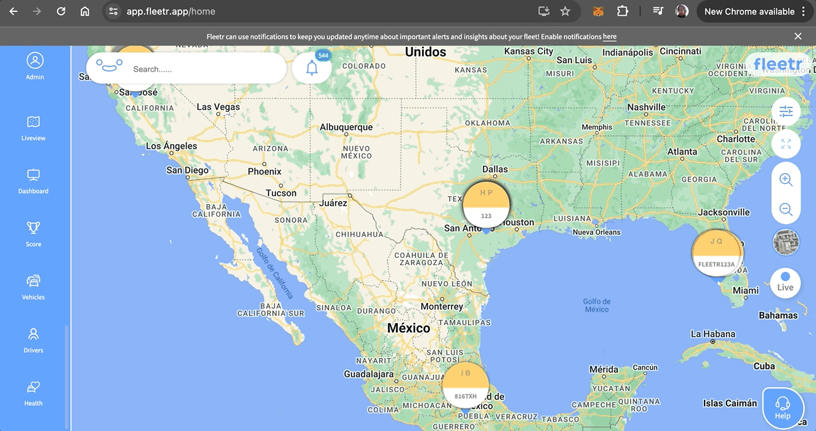Open the Score trophy page
The height and width of the screenshot is (431, 816).
33,234
